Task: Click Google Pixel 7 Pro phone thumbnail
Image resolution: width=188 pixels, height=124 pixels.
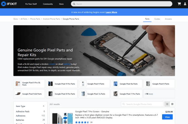Action: [x=115, y=94]
